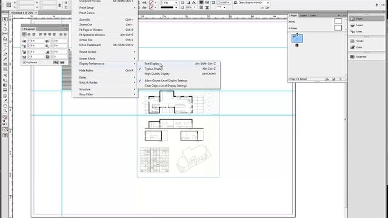This screenshot has width=388, height=218.
Task: Choose Typical Display option
Action: click(153, 68)
